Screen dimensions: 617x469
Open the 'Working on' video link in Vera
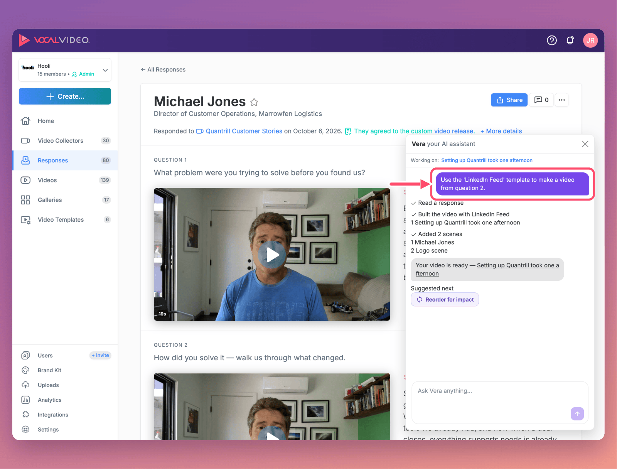pyautogui.click(x=487, y=160)
